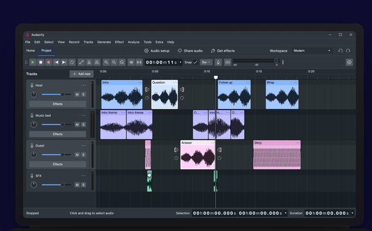Open the Generate menu
Viewport: 372px width, 231px height.
click(x=104, y=42)
